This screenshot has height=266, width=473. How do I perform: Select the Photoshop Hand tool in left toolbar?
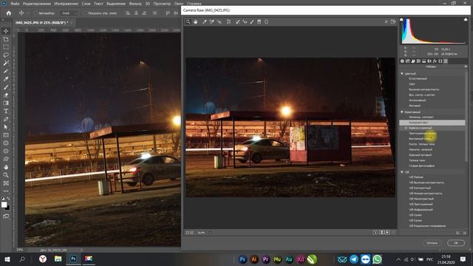pyautogui.click(x=6, y=167)
